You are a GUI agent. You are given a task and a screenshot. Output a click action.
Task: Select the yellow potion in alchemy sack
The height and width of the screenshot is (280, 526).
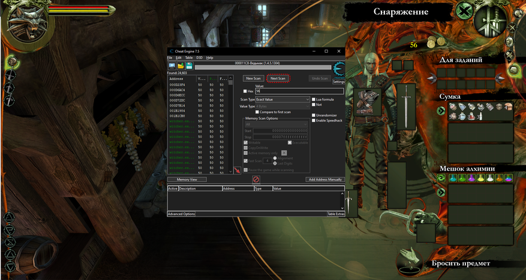click(x=480, y=178)
